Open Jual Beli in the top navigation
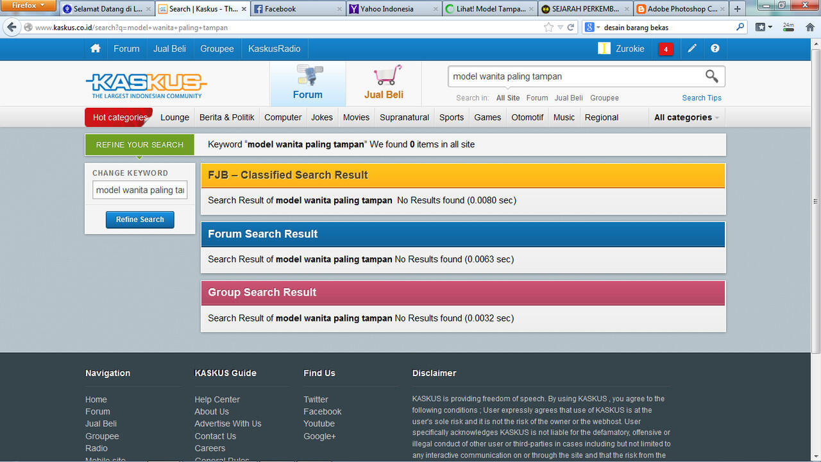The image size is (821, 462). coord(169,49)
